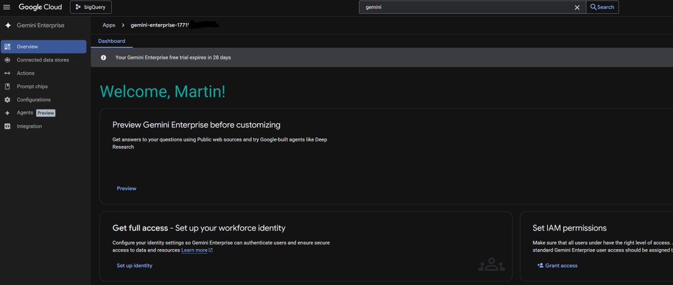This screenshot has width=673, height=285.
Task: Click the Preview badge next to Agents
Action: (x=46, y=113)
